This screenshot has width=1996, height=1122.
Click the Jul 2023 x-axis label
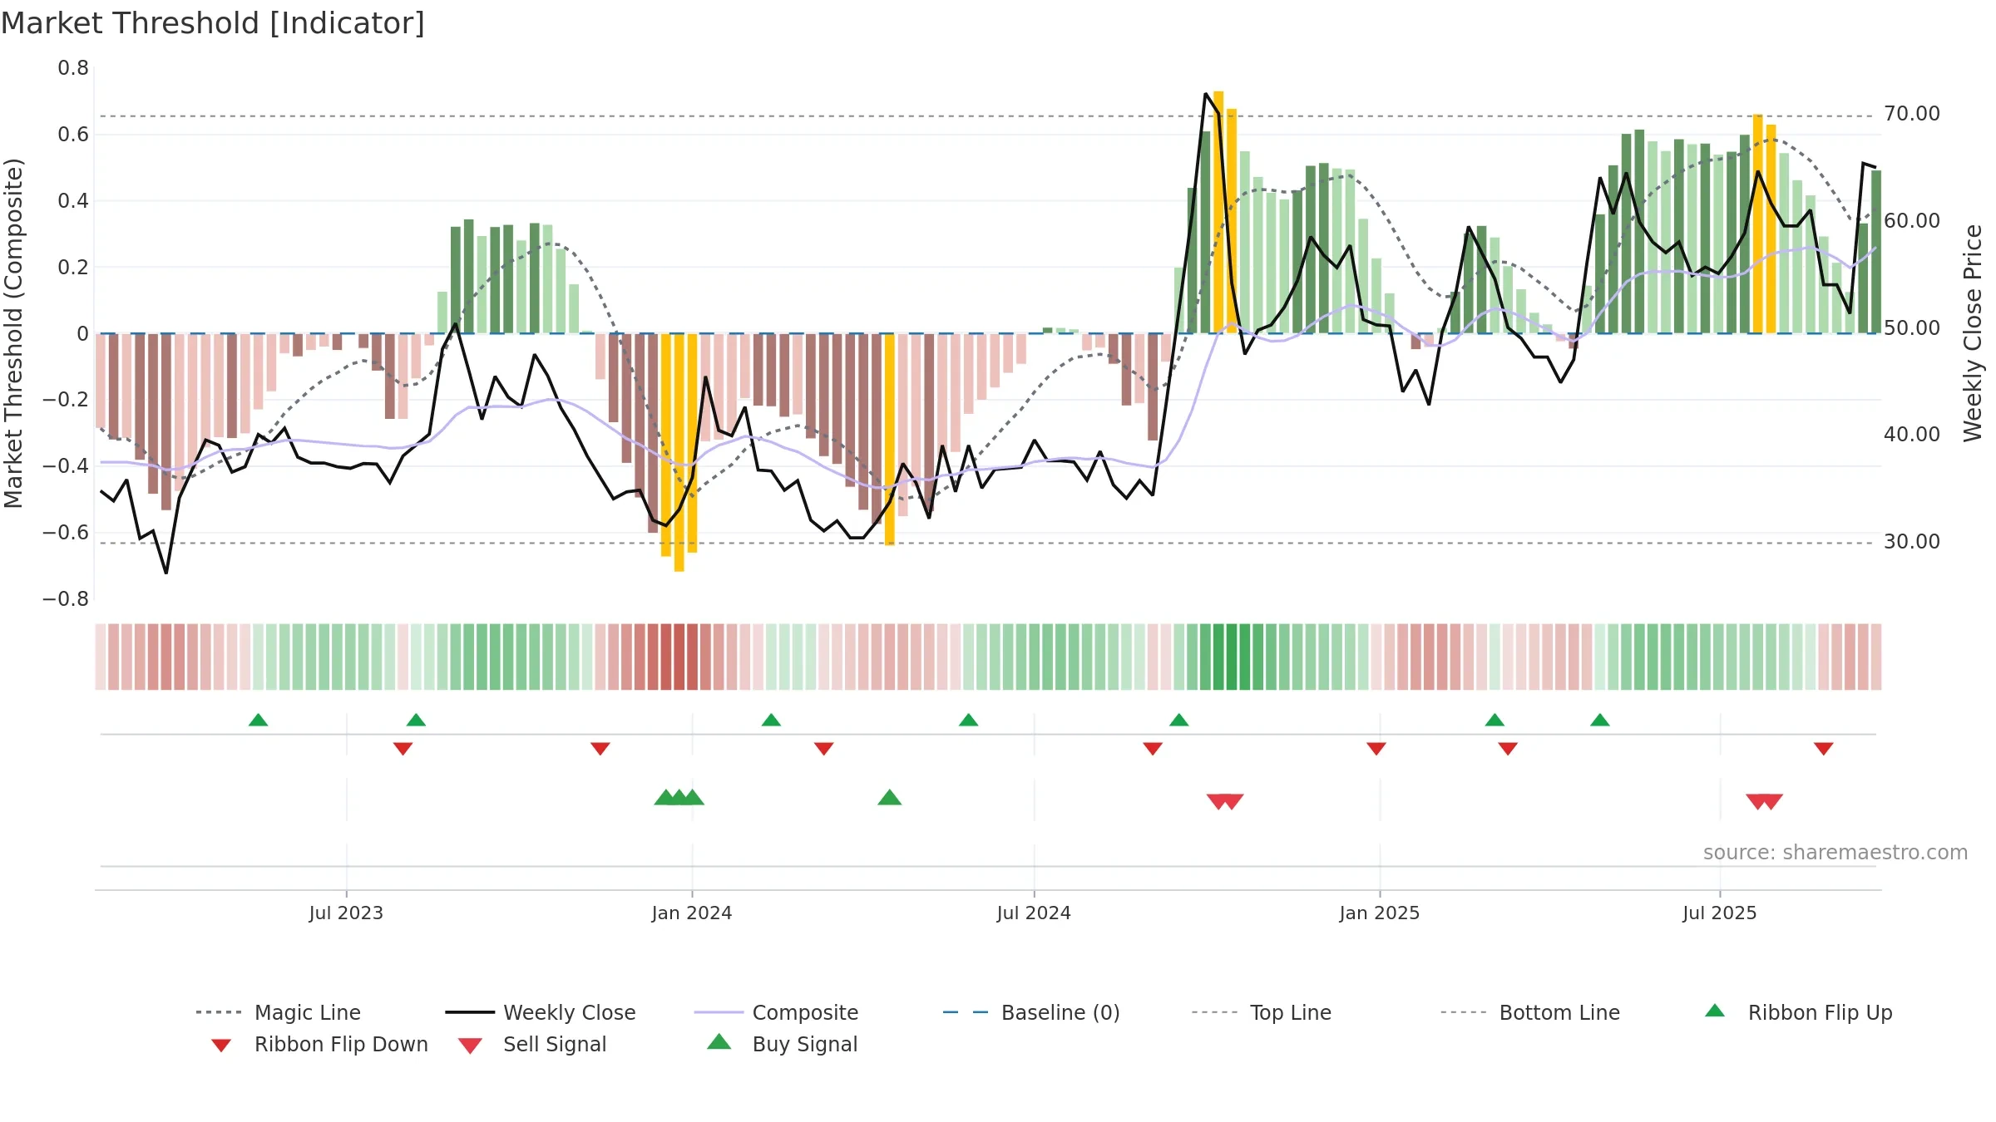(346, 913)
